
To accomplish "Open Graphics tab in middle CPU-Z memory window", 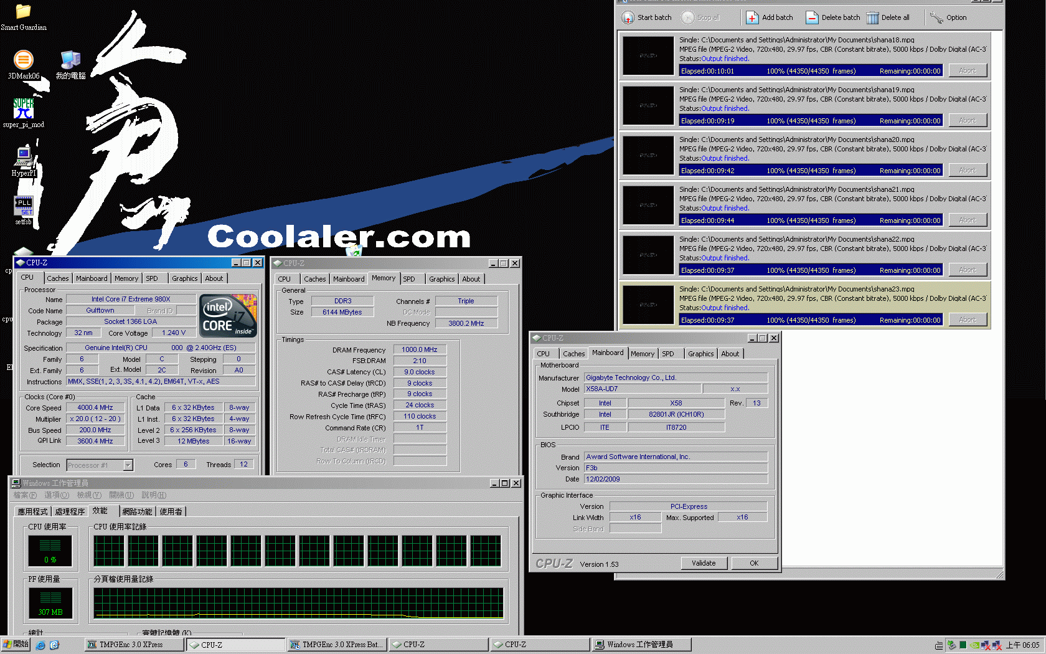I will (442, 279).
